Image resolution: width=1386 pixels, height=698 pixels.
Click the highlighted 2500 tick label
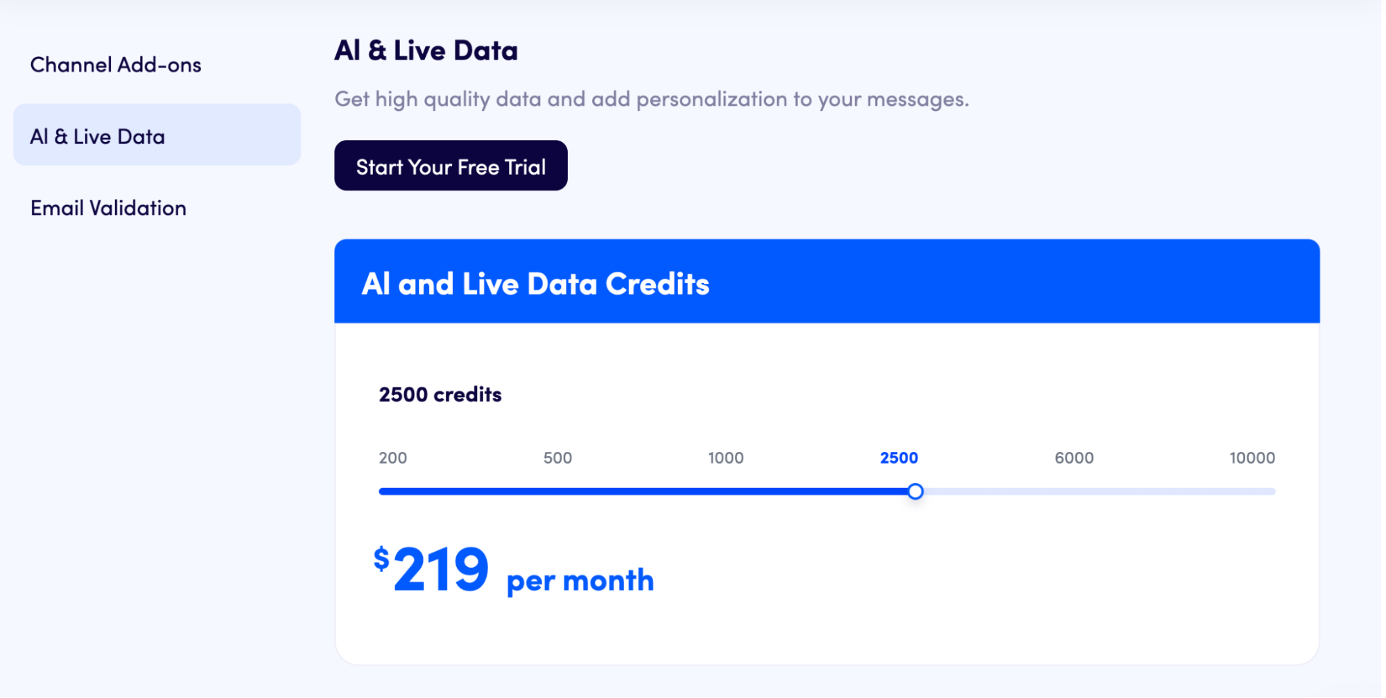[x=899, y=457]
